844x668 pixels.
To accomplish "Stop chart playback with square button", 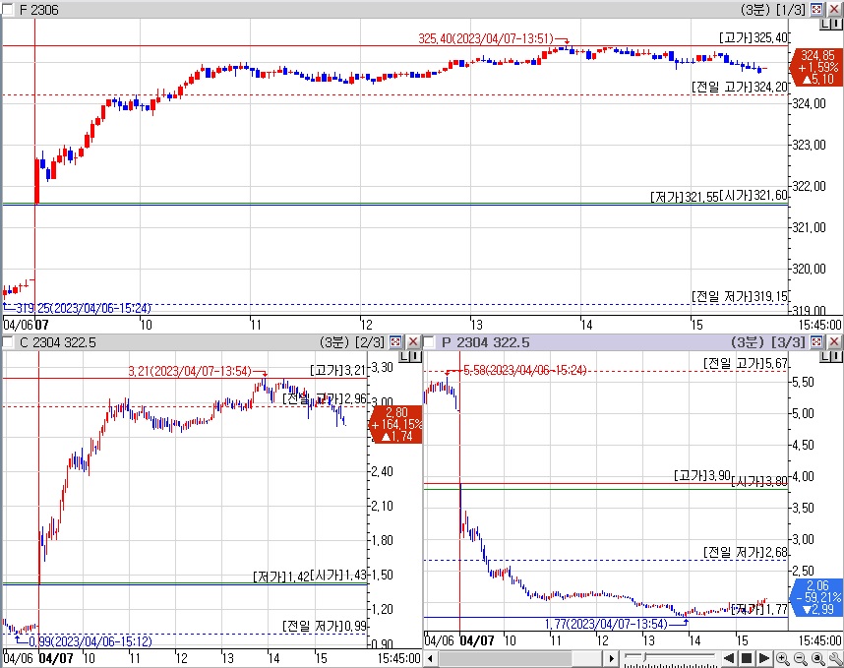I will click(747, 658).
